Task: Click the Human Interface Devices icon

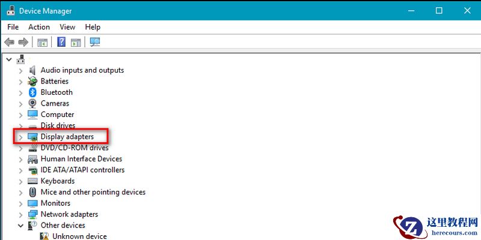Action: pos(32,159)
